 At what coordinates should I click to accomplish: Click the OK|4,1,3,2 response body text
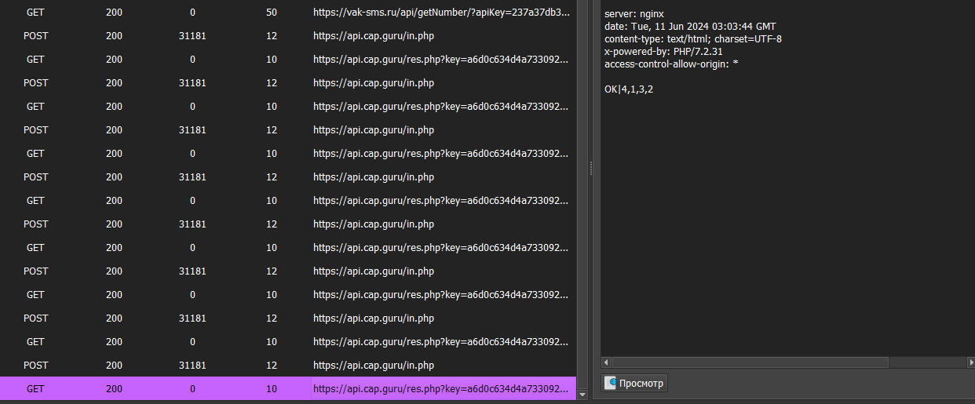629,89
